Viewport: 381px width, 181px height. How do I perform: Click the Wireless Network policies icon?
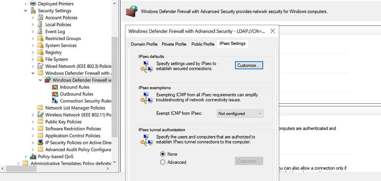click(40, 115)
